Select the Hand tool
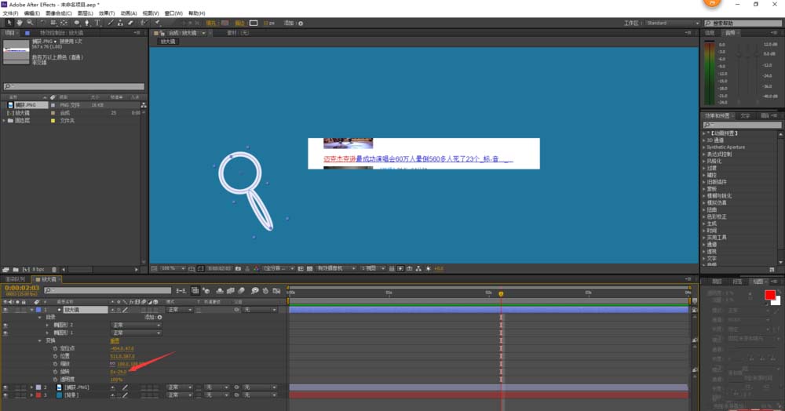 (19, 23)
